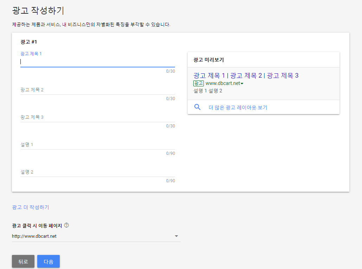Open the landing page URL dropdown arrow
362x269 pixels.
176,236
